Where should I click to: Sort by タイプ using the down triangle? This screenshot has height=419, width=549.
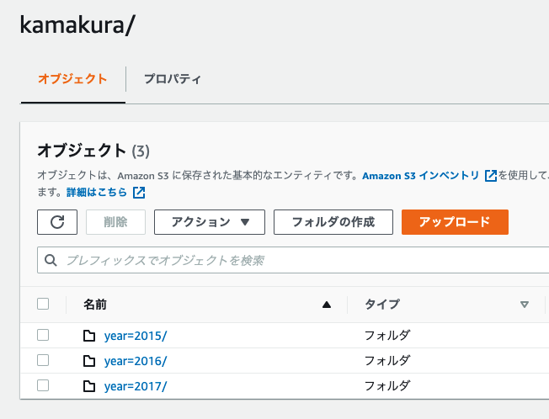[524, 305]
